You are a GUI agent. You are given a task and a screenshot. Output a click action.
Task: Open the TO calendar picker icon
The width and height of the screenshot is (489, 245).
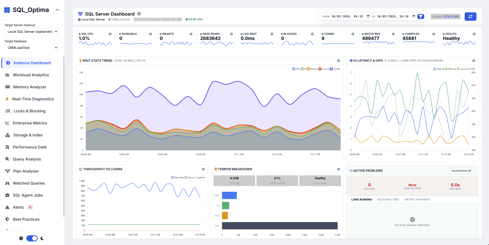pyautogui.click(x=414, y=16)
